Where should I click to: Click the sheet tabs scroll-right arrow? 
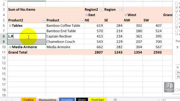pos(12,100)
